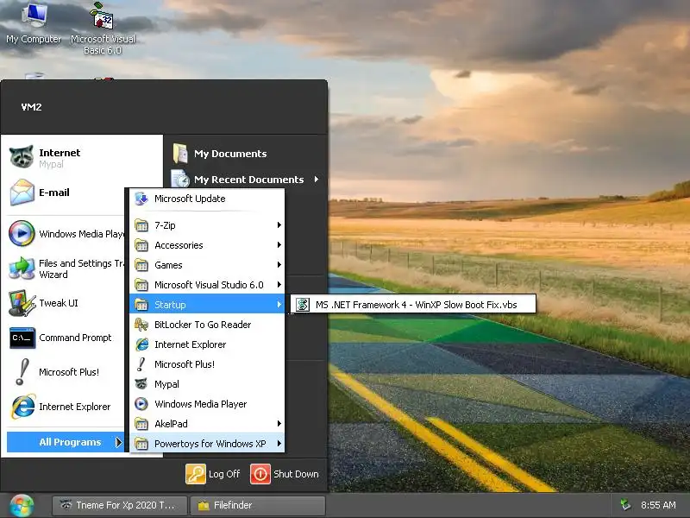Expand the Accessories submenu arrow

tap(279, 245)
